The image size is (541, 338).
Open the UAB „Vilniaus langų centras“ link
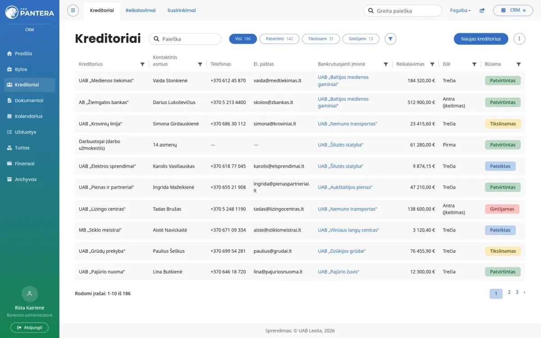click(x=348, y=230)
